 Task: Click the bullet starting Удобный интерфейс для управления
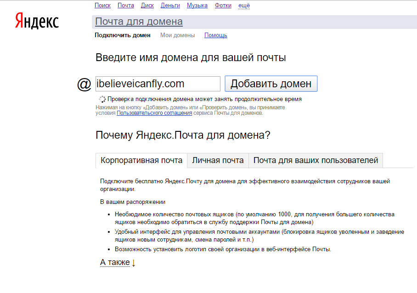259,236
